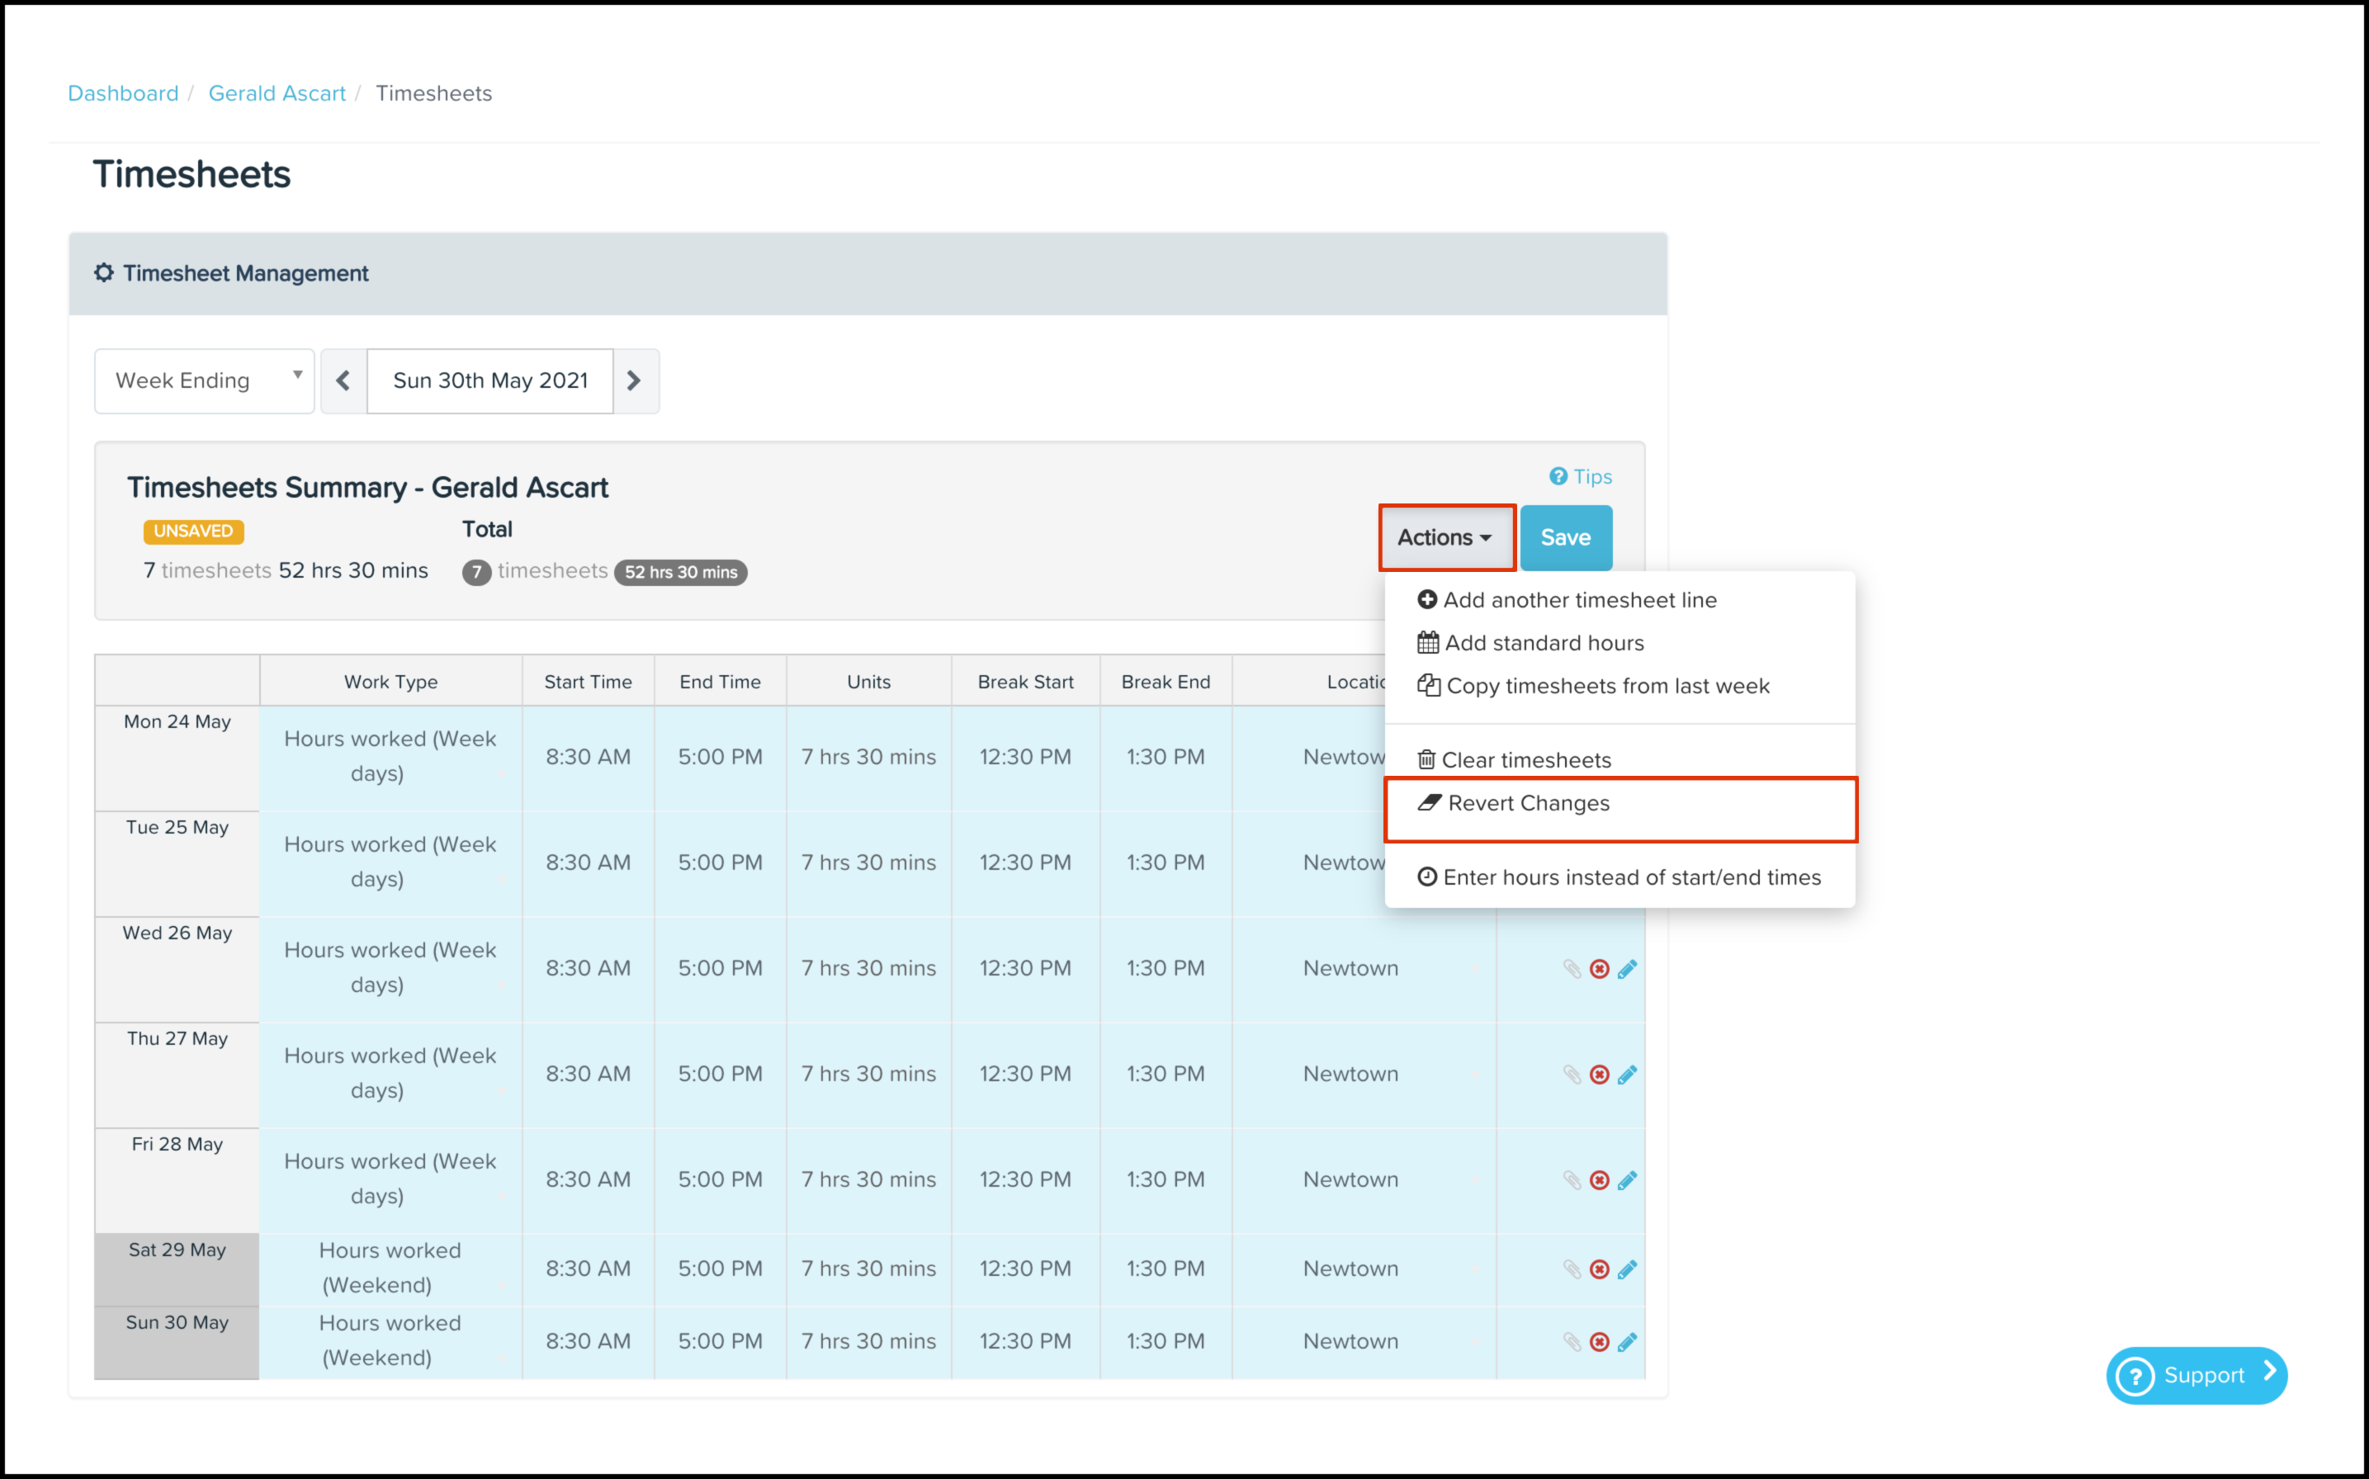Toggle the Actions dropdown button
Image resolution: width=2369 pixels, height=1479 pixels.
pyautogui.click(x=1445, y=537)
